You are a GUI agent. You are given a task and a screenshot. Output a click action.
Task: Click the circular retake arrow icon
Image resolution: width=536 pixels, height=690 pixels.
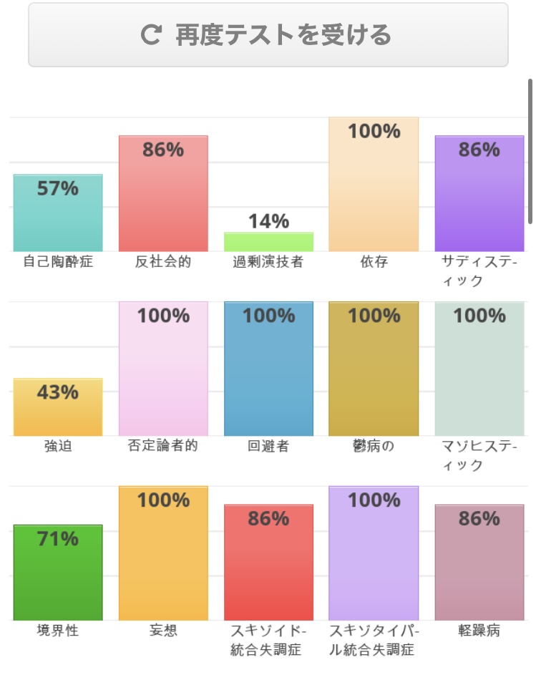tap(151, 34)
